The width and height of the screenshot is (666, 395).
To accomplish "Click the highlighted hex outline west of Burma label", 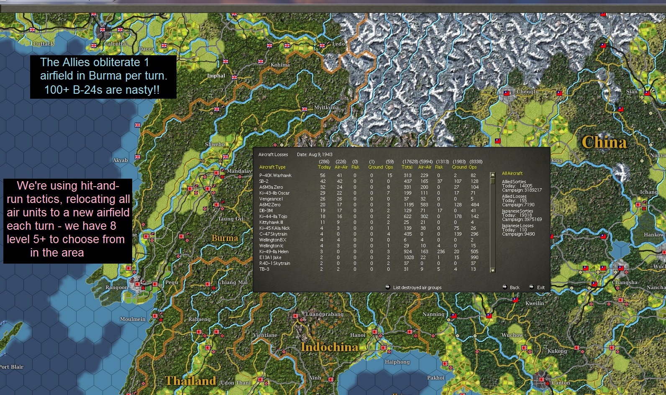I will (x=164, y=236).
